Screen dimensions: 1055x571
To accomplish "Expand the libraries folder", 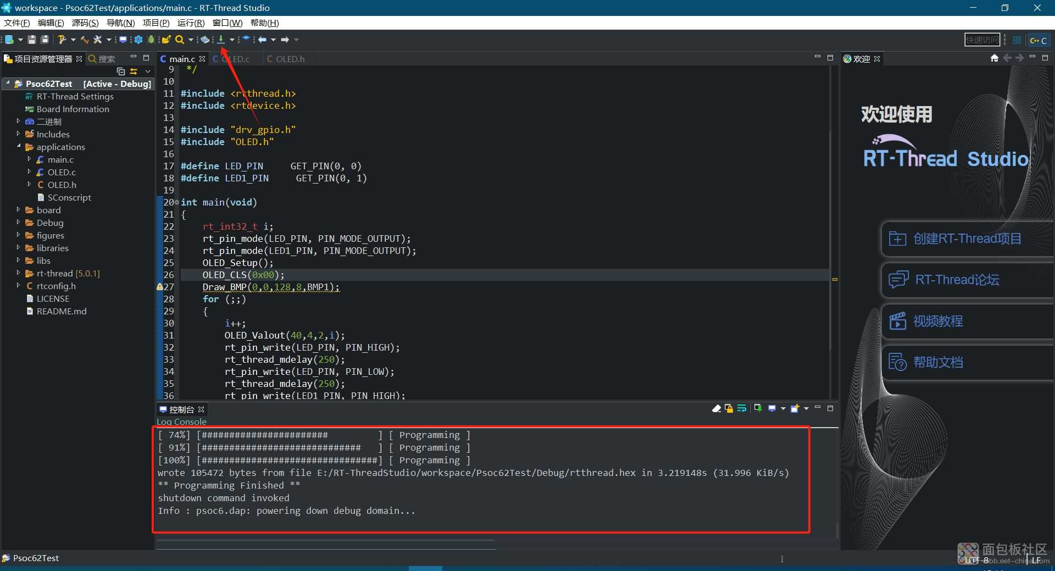I will click(x=18, y=248).
